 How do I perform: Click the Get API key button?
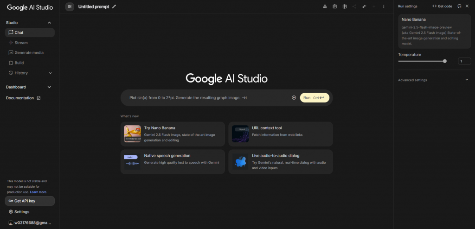30,201
